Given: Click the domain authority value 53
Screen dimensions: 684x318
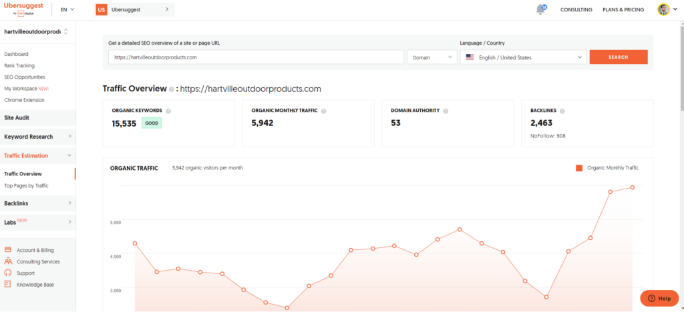Looking at the screenshot, I should pyautogui.click(x=395, y=123).
